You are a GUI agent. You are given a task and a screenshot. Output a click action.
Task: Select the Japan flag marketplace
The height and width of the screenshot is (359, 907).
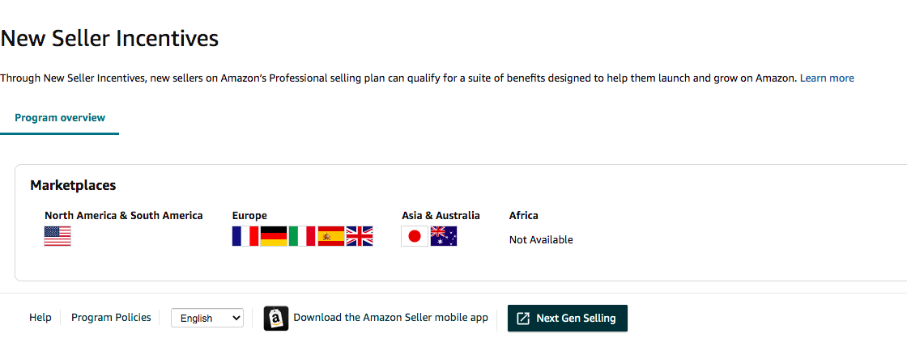click(415, 236)
